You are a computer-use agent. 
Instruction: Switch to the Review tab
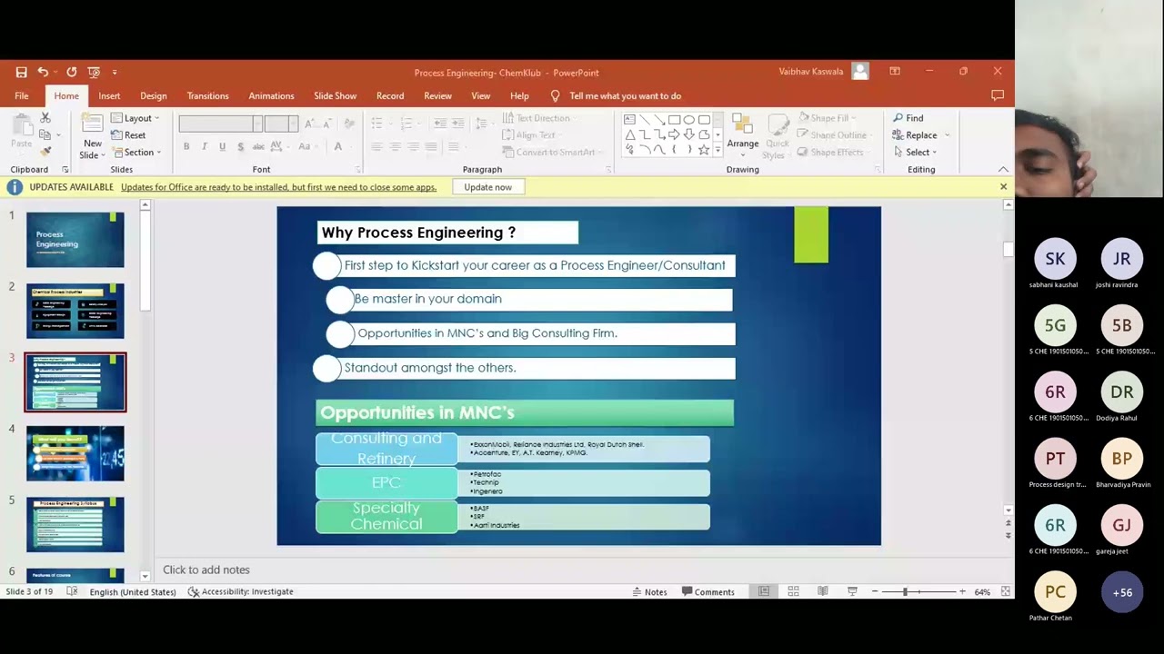click(x=437, y=95)
